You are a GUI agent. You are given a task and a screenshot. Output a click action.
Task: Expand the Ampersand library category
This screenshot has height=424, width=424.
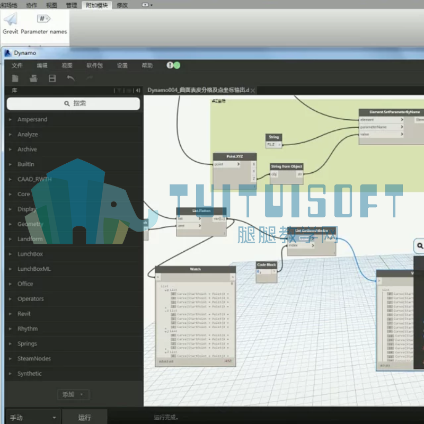coord(10,120)
